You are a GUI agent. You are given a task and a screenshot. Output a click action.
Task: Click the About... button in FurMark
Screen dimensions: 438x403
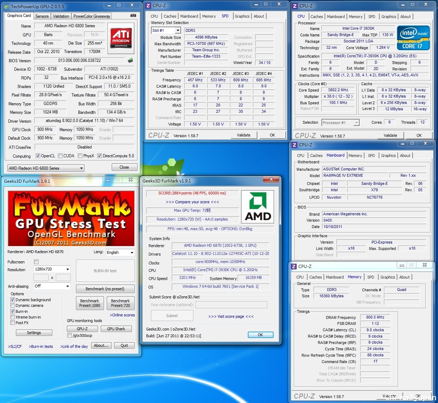(101, 345)
